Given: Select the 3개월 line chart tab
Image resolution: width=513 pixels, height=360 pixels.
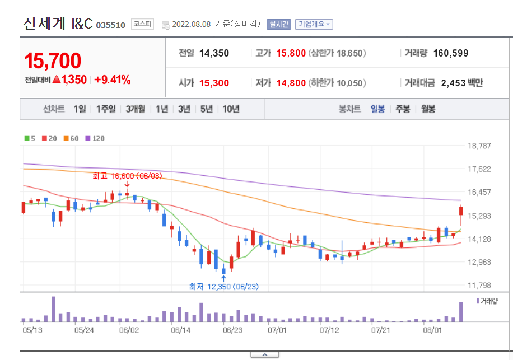Looking at the screenshot, I should (x=136, y=109).
